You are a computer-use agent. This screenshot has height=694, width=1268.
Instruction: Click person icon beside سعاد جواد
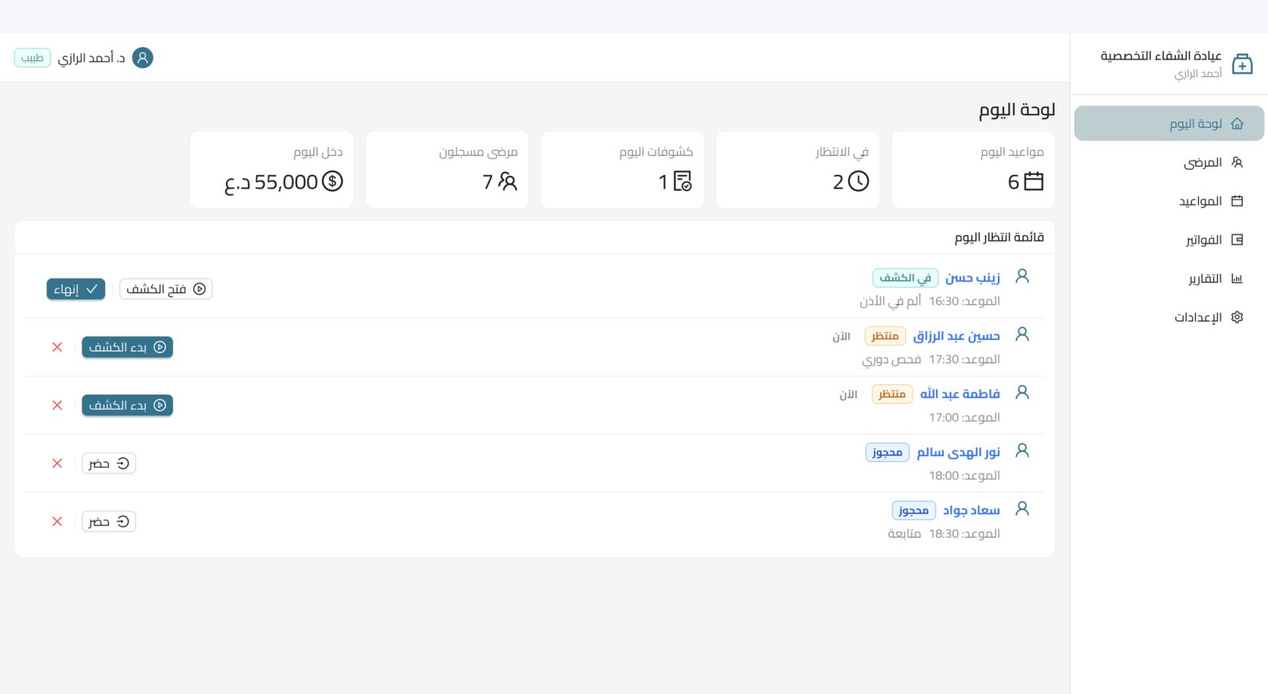pyautogui.click(x=1022, y=509)
